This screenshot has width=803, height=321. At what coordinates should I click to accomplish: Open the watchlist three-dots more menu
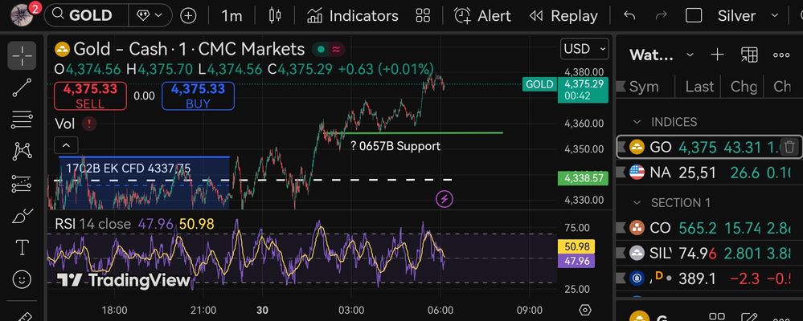click(781, 55)
